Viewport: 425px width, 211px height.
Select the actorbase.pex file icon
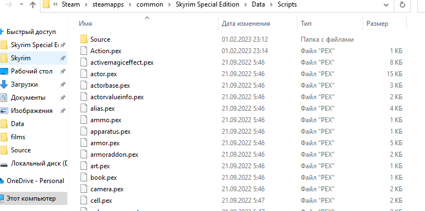(x=84, y=85)
